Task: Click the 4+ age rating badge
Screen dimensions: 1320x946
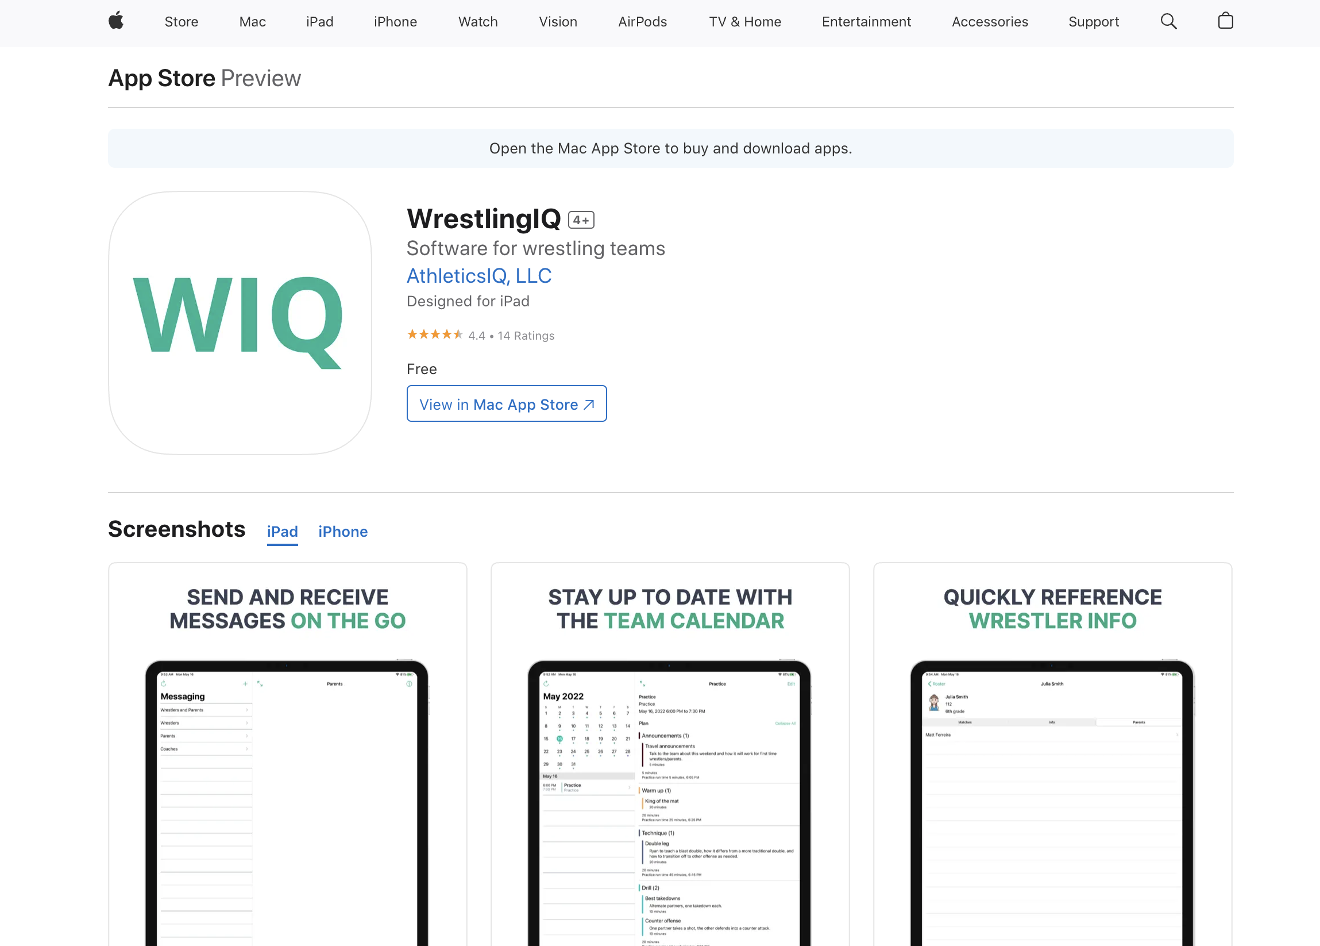Action: [x=581, y=220]
